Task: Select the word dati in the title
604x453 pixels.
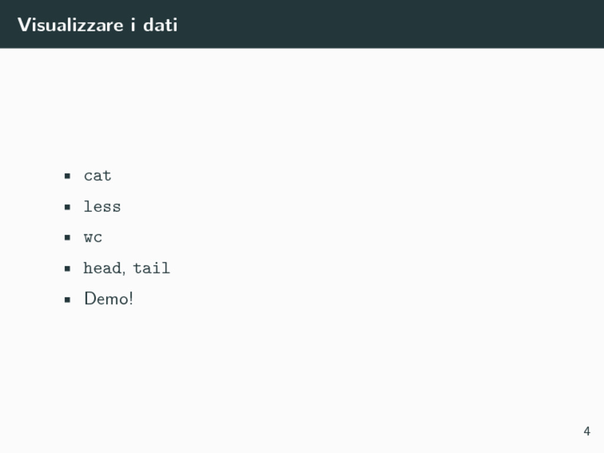Action: point(160,25)
